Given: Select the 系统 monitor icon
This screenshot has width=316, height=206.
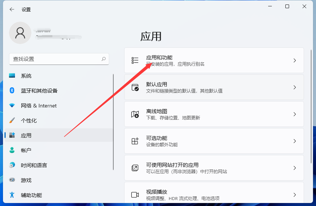Looking at the screenshot, I should tap(12, 76).
